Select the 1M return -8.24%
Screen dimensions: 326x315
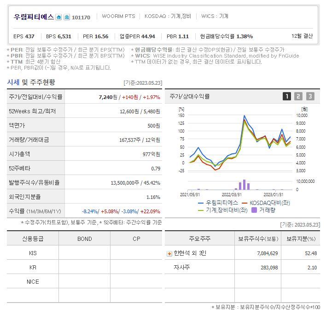pyautogui.click(x=90, y=211)
